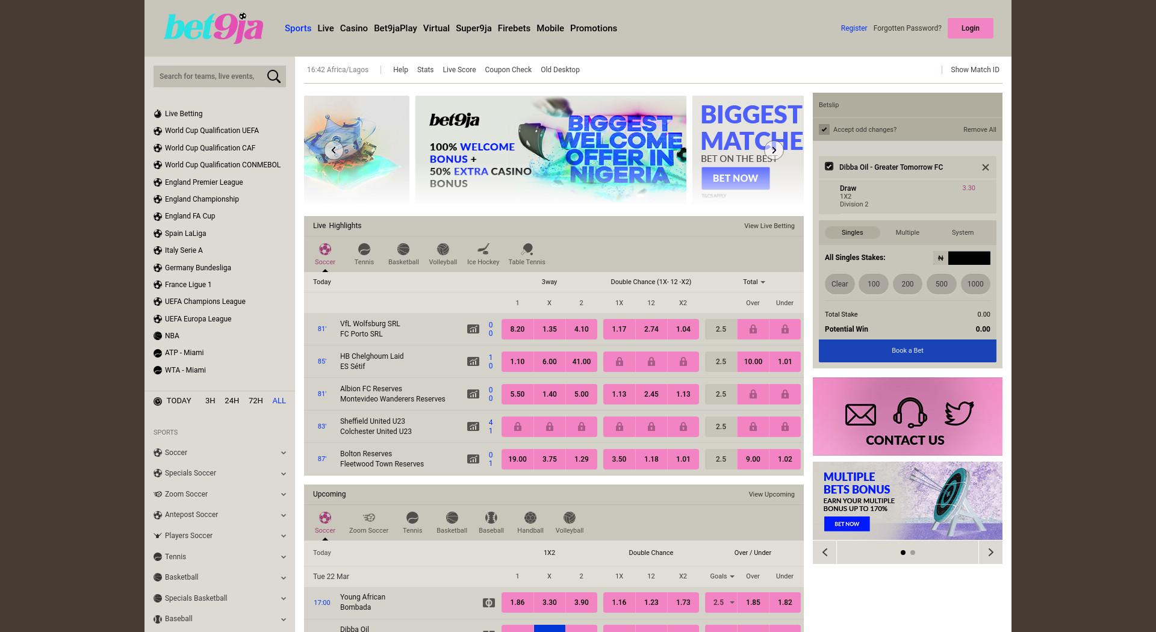Click next arrow under Multiple Bets Bonus
Image resolution: width=1156 pixels, height=632 pixels.
coord(990,553)
